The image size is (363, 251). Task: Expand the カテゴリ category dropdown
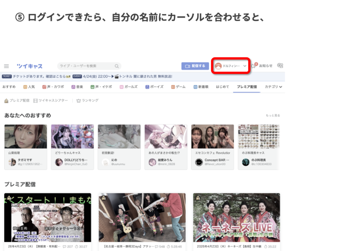point(273,87)
